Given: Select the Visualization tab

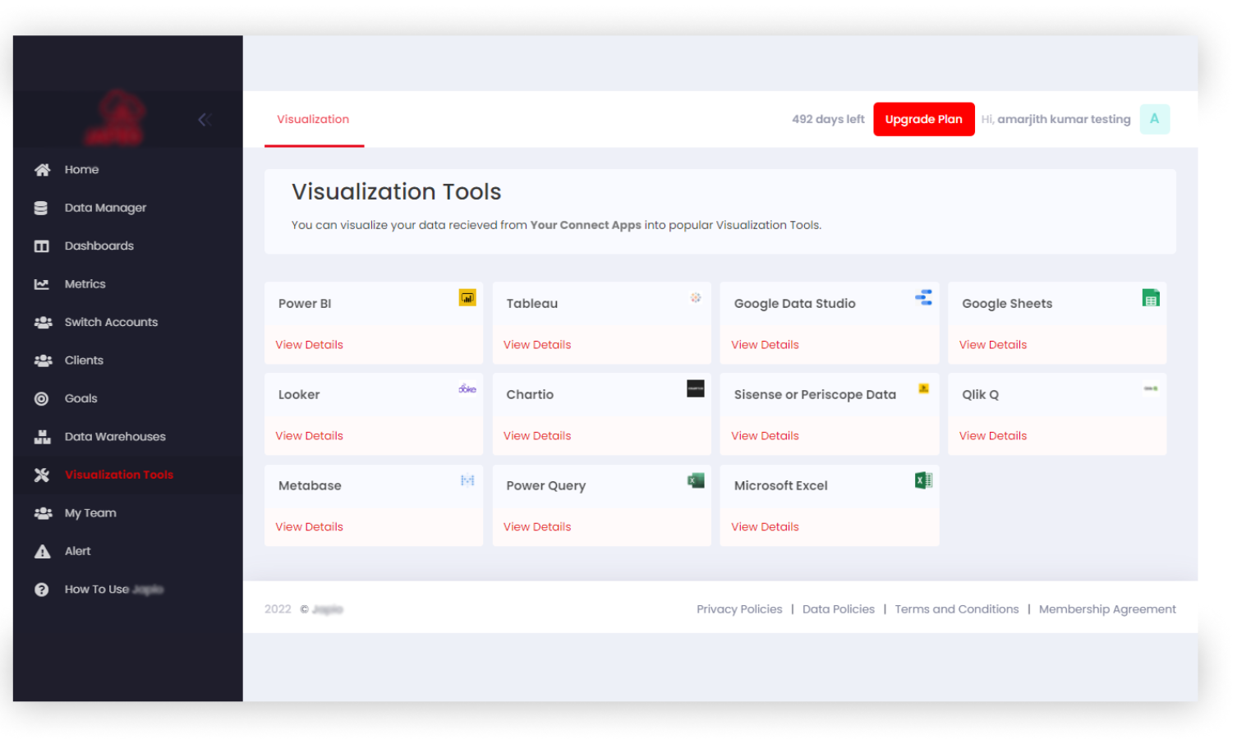Looking at the screenshot, I should click(x=313, y=119).
